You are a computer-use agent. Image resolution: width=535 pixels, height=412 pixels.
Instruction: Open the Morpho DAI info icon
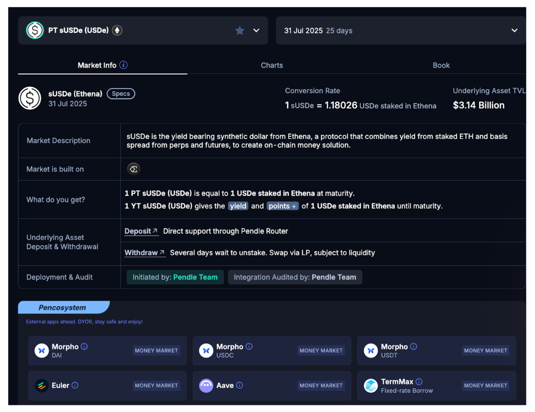(84, 346)
